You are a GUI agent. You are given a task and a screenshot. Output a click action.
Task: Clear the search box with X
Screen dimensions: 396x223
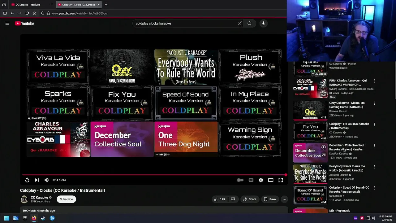point(239,23)
